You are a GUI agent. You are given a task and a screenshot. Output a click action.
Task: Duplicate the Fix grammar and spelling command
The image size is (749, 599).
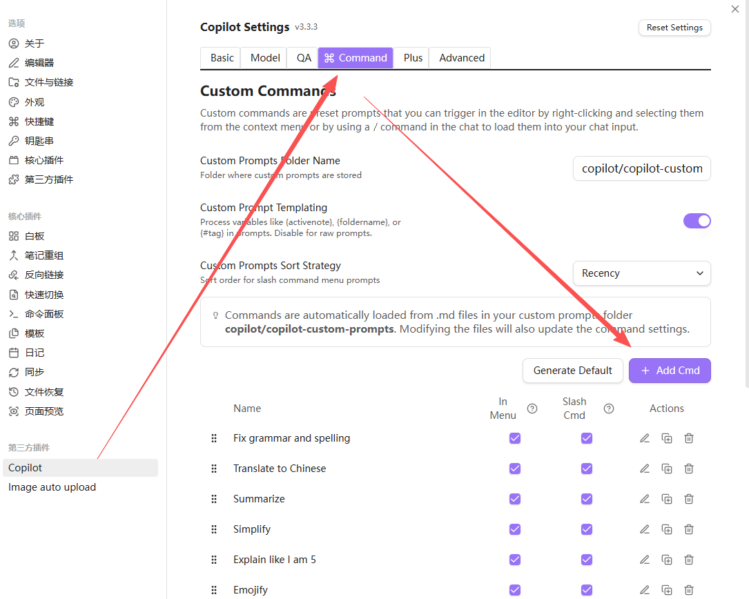point(667,438)
